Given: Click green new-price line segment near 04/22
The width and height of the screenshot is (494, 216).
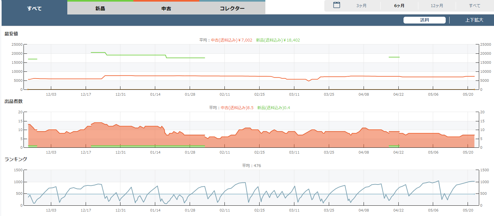Looking at the screenshot, I should click(394, 57).
